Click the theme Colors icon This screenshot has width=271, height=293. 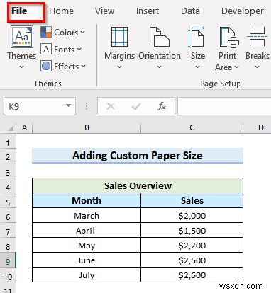point(46,32)
